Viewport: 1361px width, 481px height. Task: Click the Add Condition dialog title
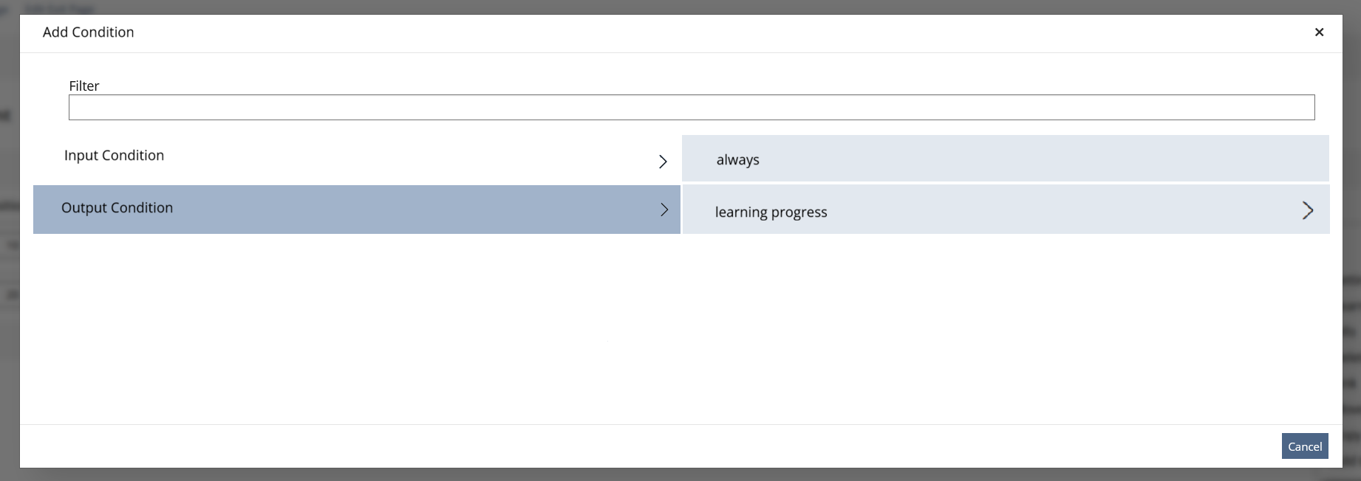click(89, 32)
